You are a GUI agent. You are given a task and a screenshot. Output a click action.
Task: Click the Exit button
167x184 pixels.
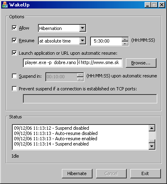pyautogui.click(x=145, y=173)
